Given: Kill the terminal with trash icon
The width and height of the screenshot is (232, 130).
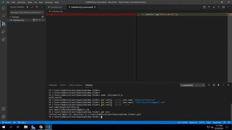Looking at the screenshot, I should point(219,85).
